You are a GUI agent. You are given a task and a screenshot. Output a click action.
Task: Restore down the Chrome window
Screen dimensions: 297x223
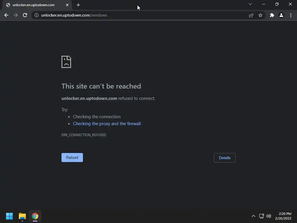coord(277,4)
